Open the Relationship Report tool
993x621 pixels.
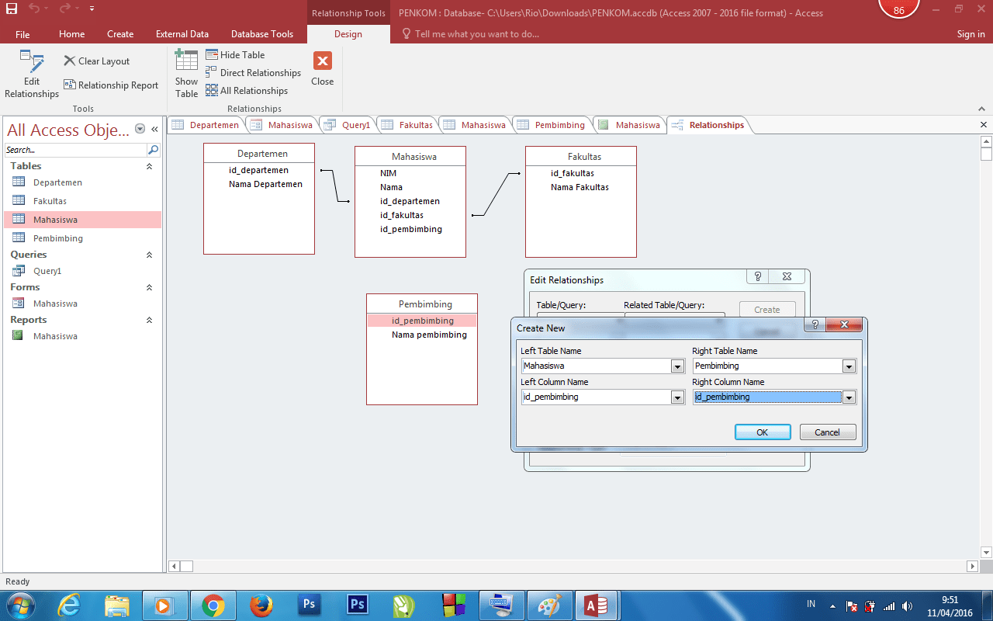click(x=111, y=85)
